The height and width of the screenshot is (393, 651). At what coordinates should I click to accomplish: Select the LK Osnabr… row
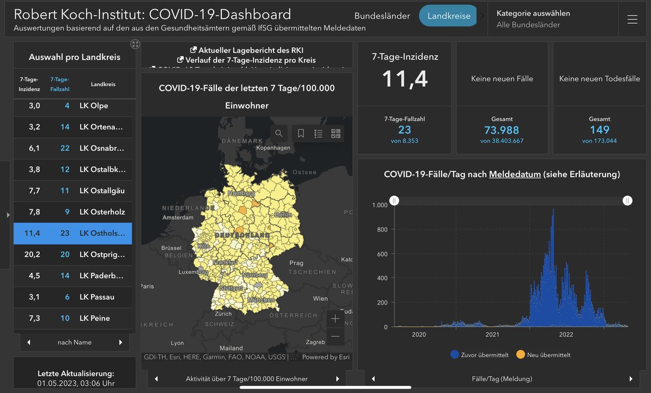[73, 148]
